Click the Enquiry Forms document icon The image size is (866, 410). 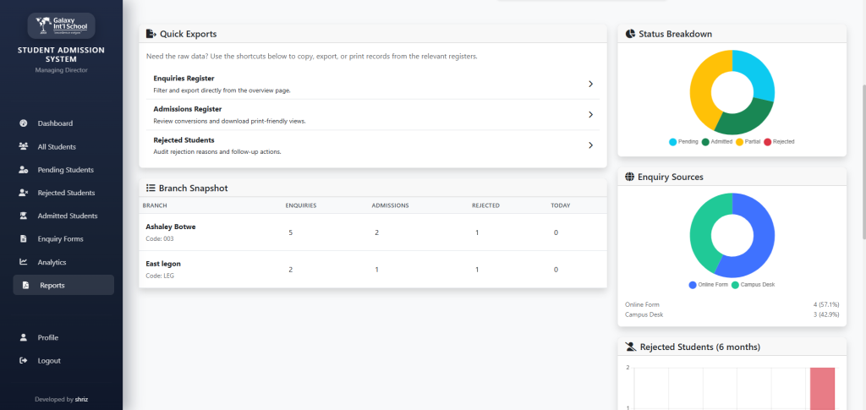[24, 239]
